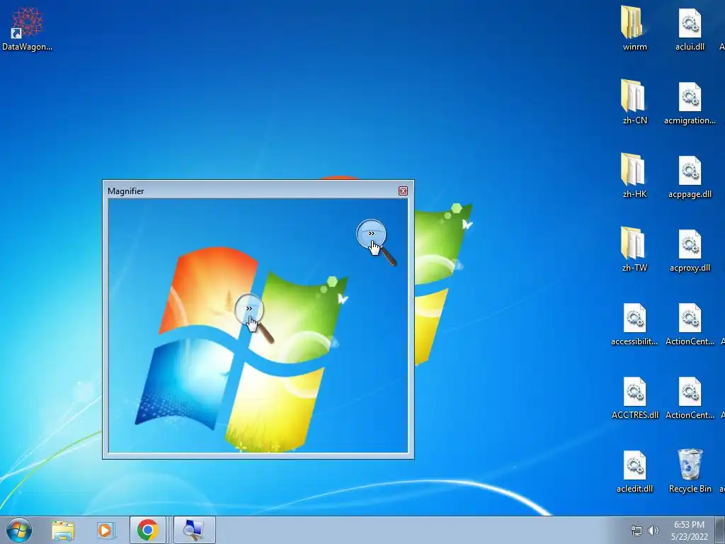
Task: Select the ACCTRES.dll file icon
Action: [x=634, y=397]
